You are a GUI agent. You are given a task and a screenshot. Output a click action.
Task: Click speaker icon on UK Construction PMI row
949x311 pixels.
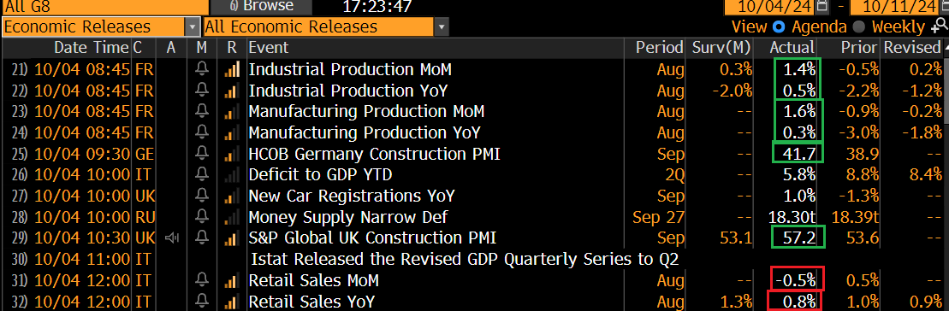tap(171, 238)
